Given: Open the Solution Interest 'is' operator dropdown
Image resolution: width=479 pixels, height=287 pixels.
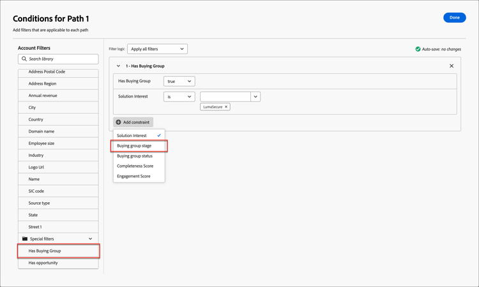Looking at the screenshot, I should 179,97.
